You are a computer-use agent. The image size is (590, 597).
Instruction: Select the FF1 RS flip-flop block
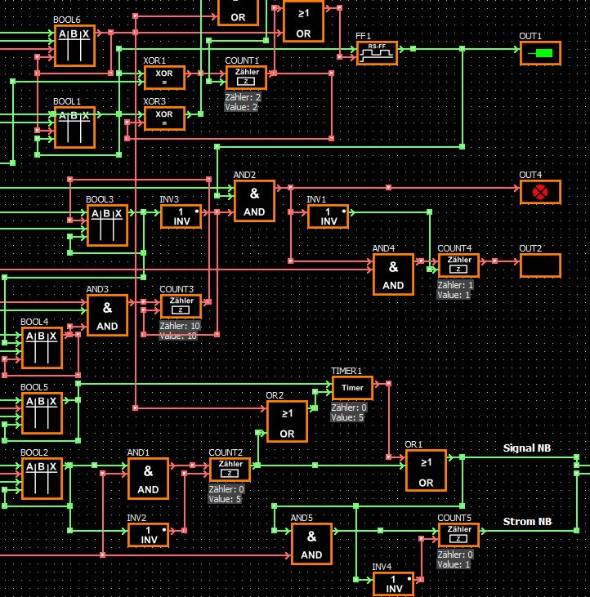point(377,54)
